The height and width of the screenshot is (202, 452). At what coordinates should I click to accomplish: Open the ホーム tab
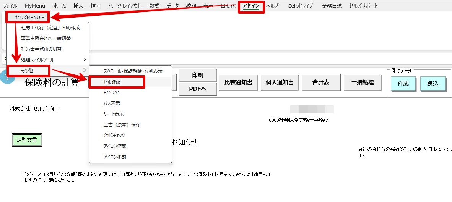click(60, 6)
